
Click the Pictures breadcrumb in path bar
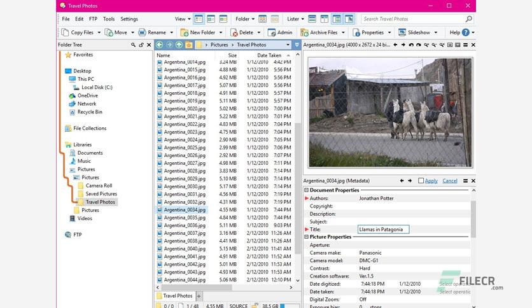coord(219,45)
